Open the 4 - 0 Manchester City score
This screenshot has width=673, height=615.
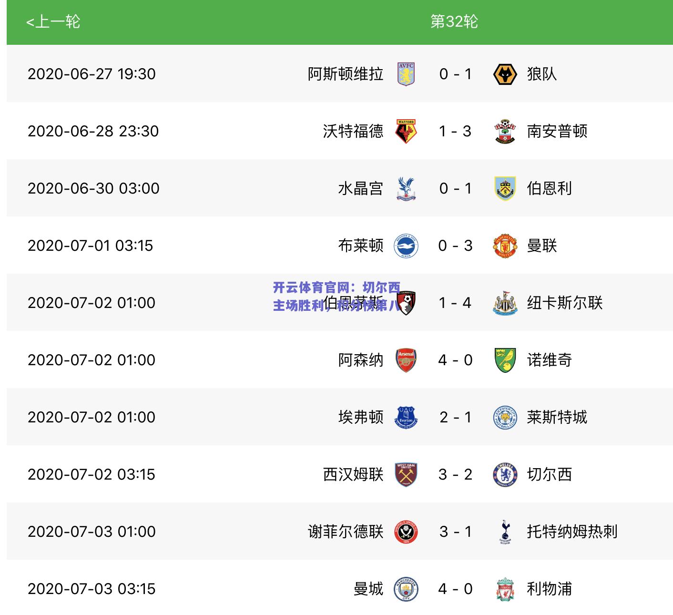pyautogui.click(x=455, y=589)
